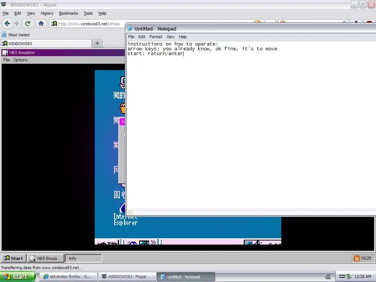Go to the Mypal home page icon
Viewport: 376px width, 282px height.
pos(41,23)
